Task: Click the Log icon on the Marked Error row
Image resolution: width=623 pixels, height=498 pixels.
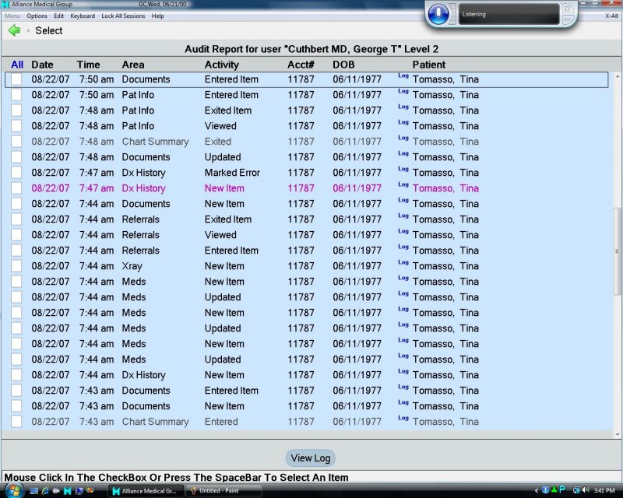Action: pos(403,170)
